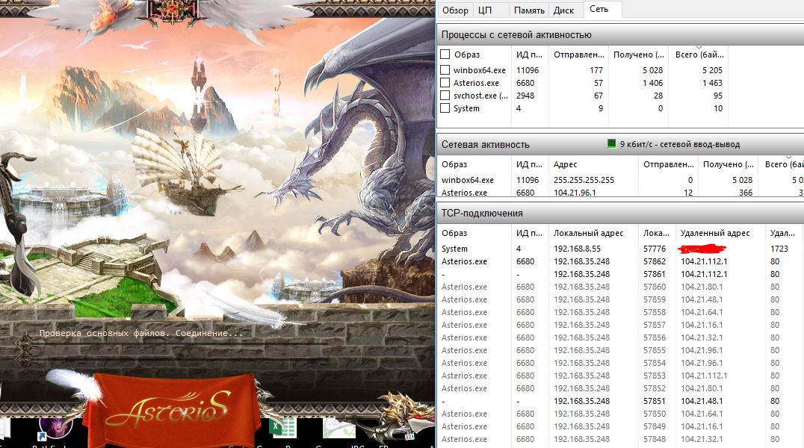The image size is (804, 448).
Task: Select TCP connection row with local port 57856
Action: pos(620,337)
